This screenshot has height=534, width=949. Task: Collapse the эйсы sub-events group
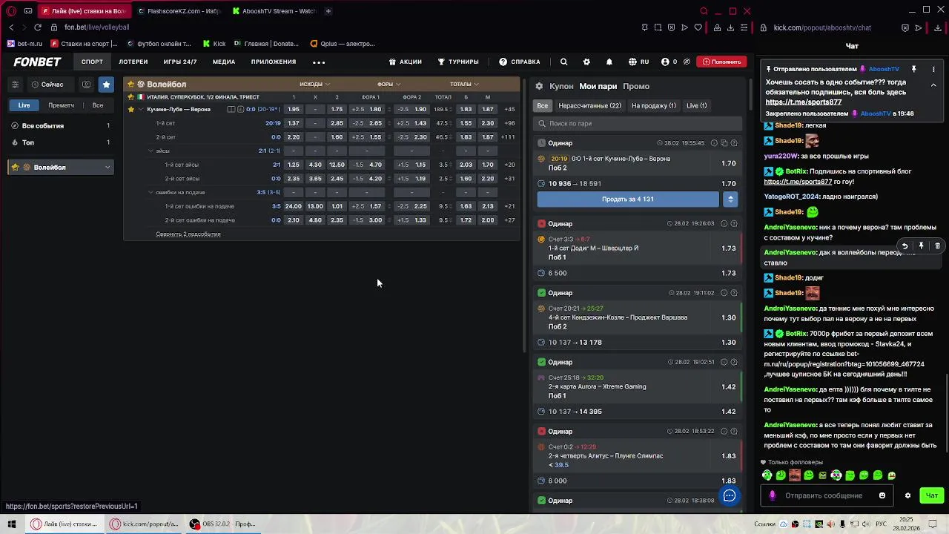(151, 151)
